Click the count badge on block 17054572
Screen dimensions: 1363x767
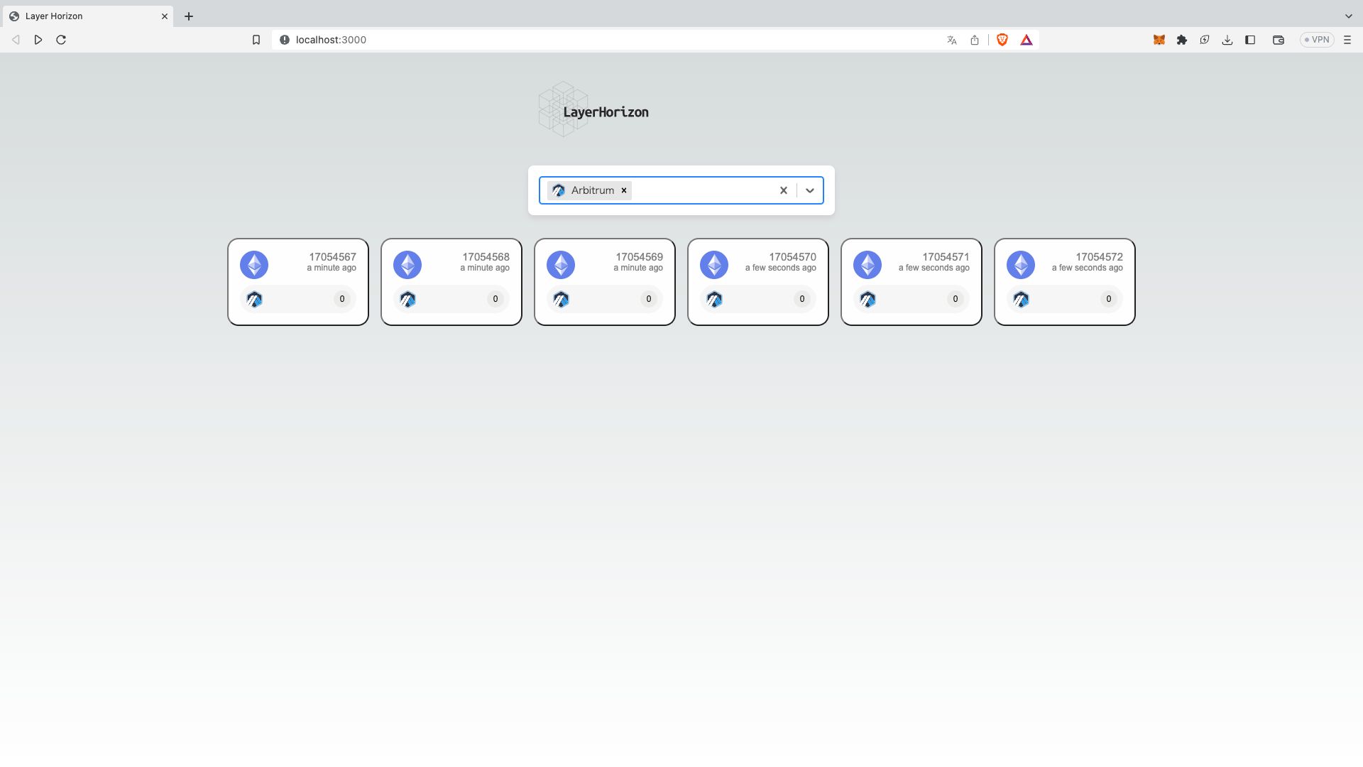[1109, 299]
